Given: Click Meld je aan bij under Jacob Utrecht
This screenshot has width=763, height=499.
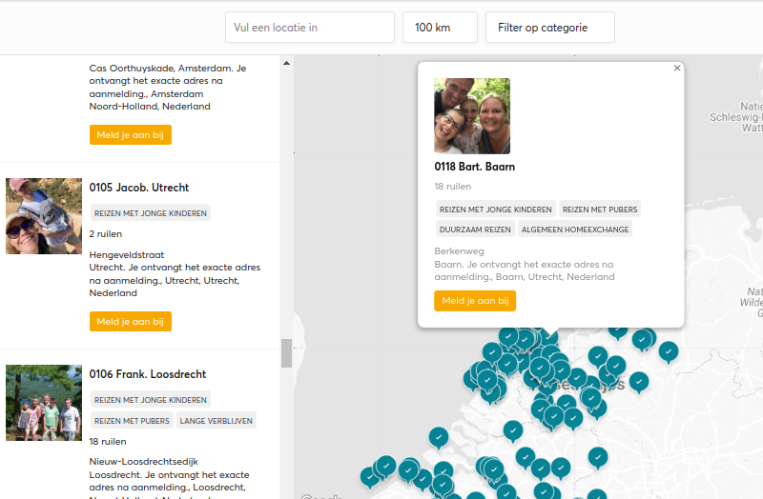Looking at the screenshot, I should point(131,321).
